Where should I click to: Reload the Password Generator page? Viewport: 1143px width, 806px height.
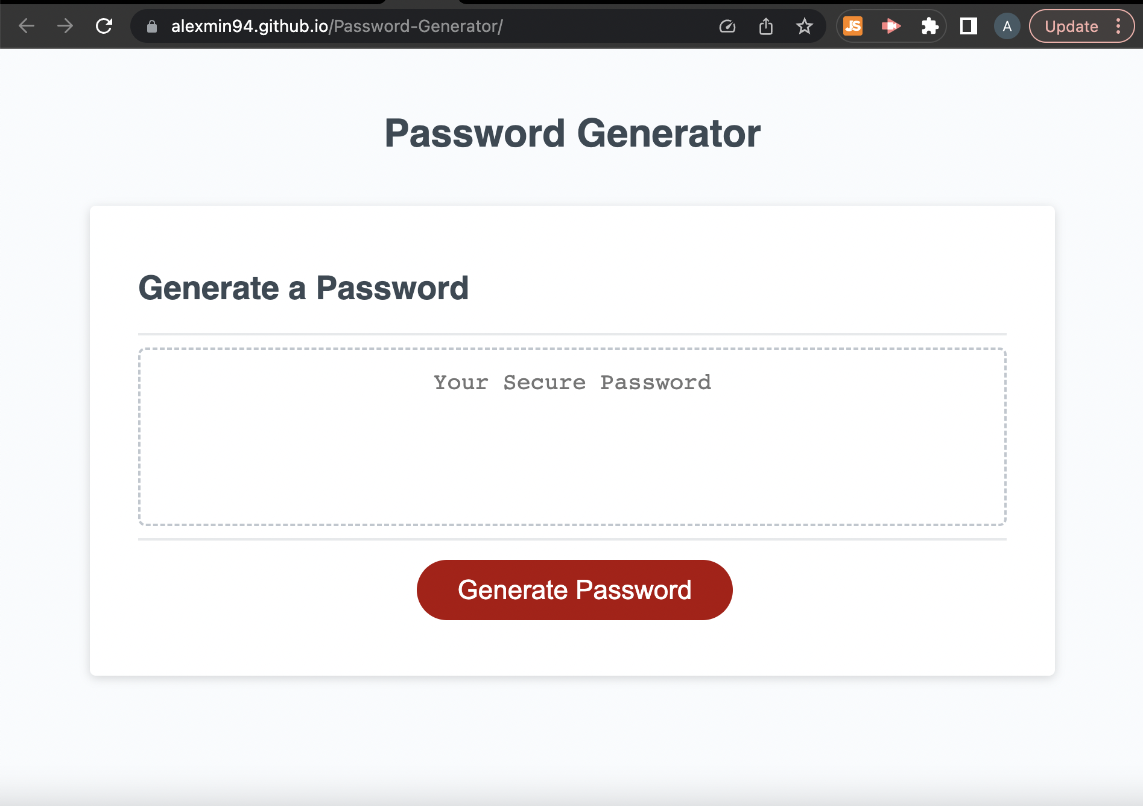pyautogui.click(x=104, y=26)
